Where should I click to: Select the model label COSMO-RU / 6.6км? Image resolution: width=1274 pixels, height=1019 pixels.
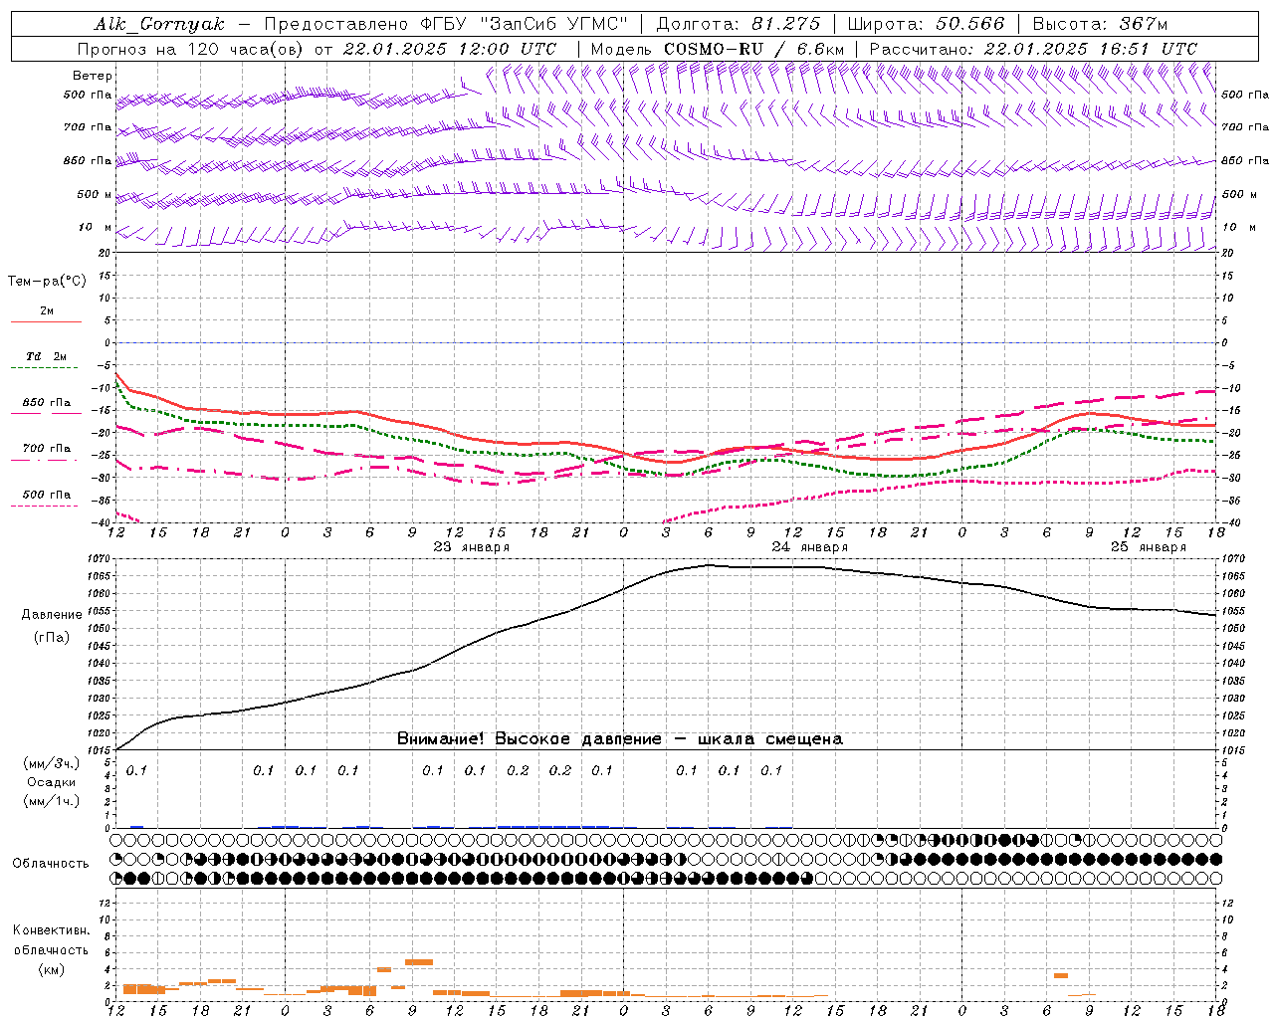(753, 49)
